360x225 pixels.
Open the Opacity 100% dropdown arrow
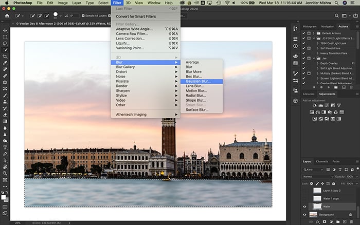(x=357, y=177)
